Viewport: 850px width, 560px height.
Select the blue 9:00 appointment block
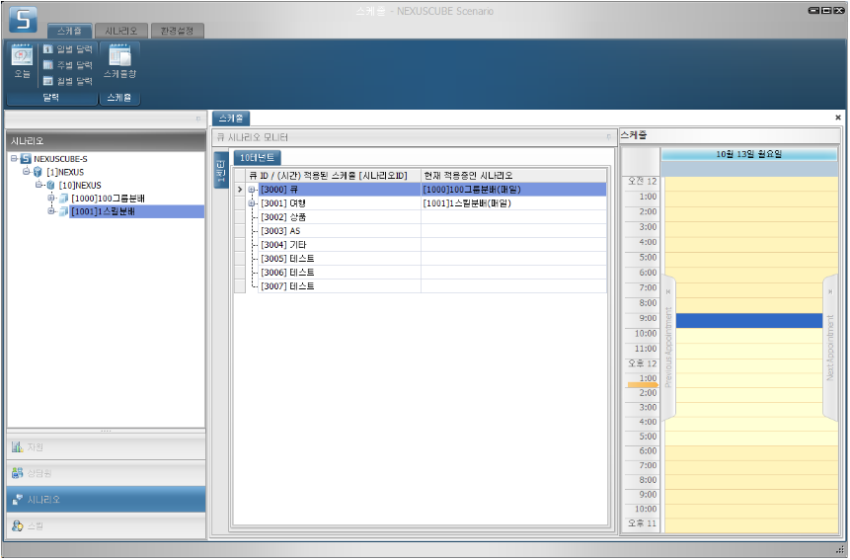[748, 321]
